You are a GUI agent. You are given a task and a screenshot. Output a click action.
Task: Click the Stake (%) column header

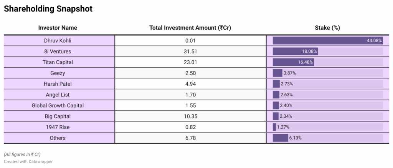327,28
